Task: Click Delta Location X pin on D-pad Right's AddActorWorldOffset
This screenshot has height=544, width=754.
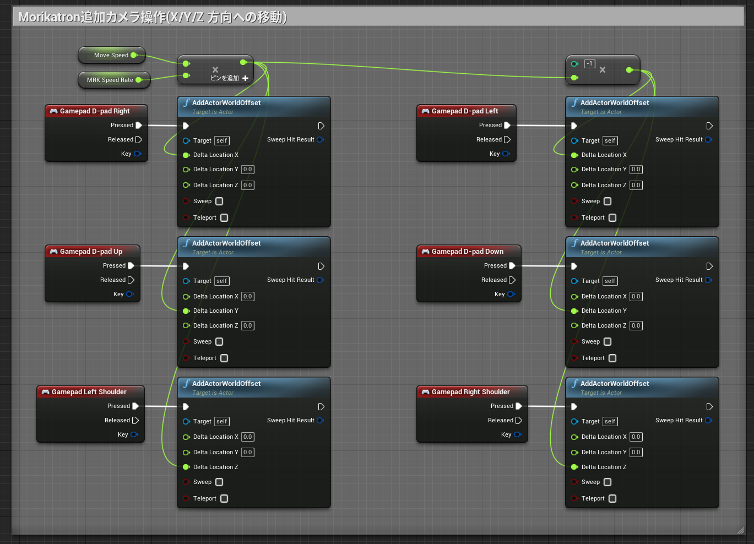Action: (x=186, y=155)
